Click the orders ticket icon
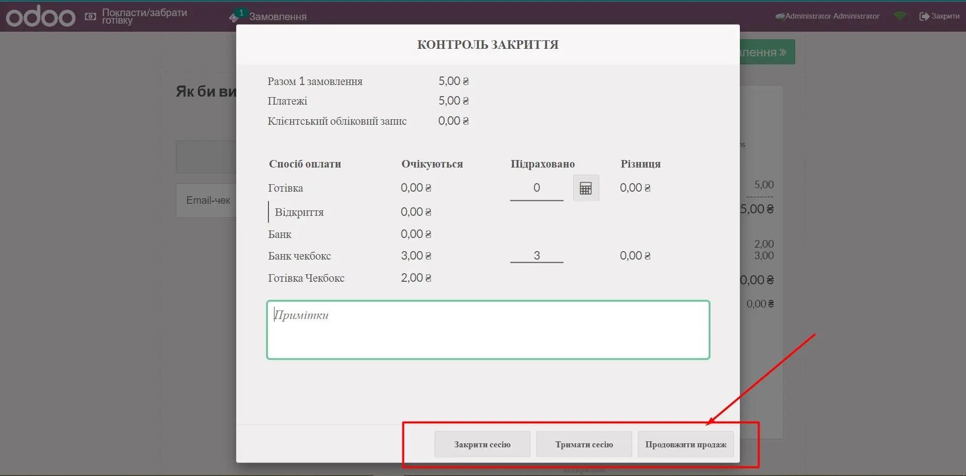 pyautogui.click(x=234, y=18)
